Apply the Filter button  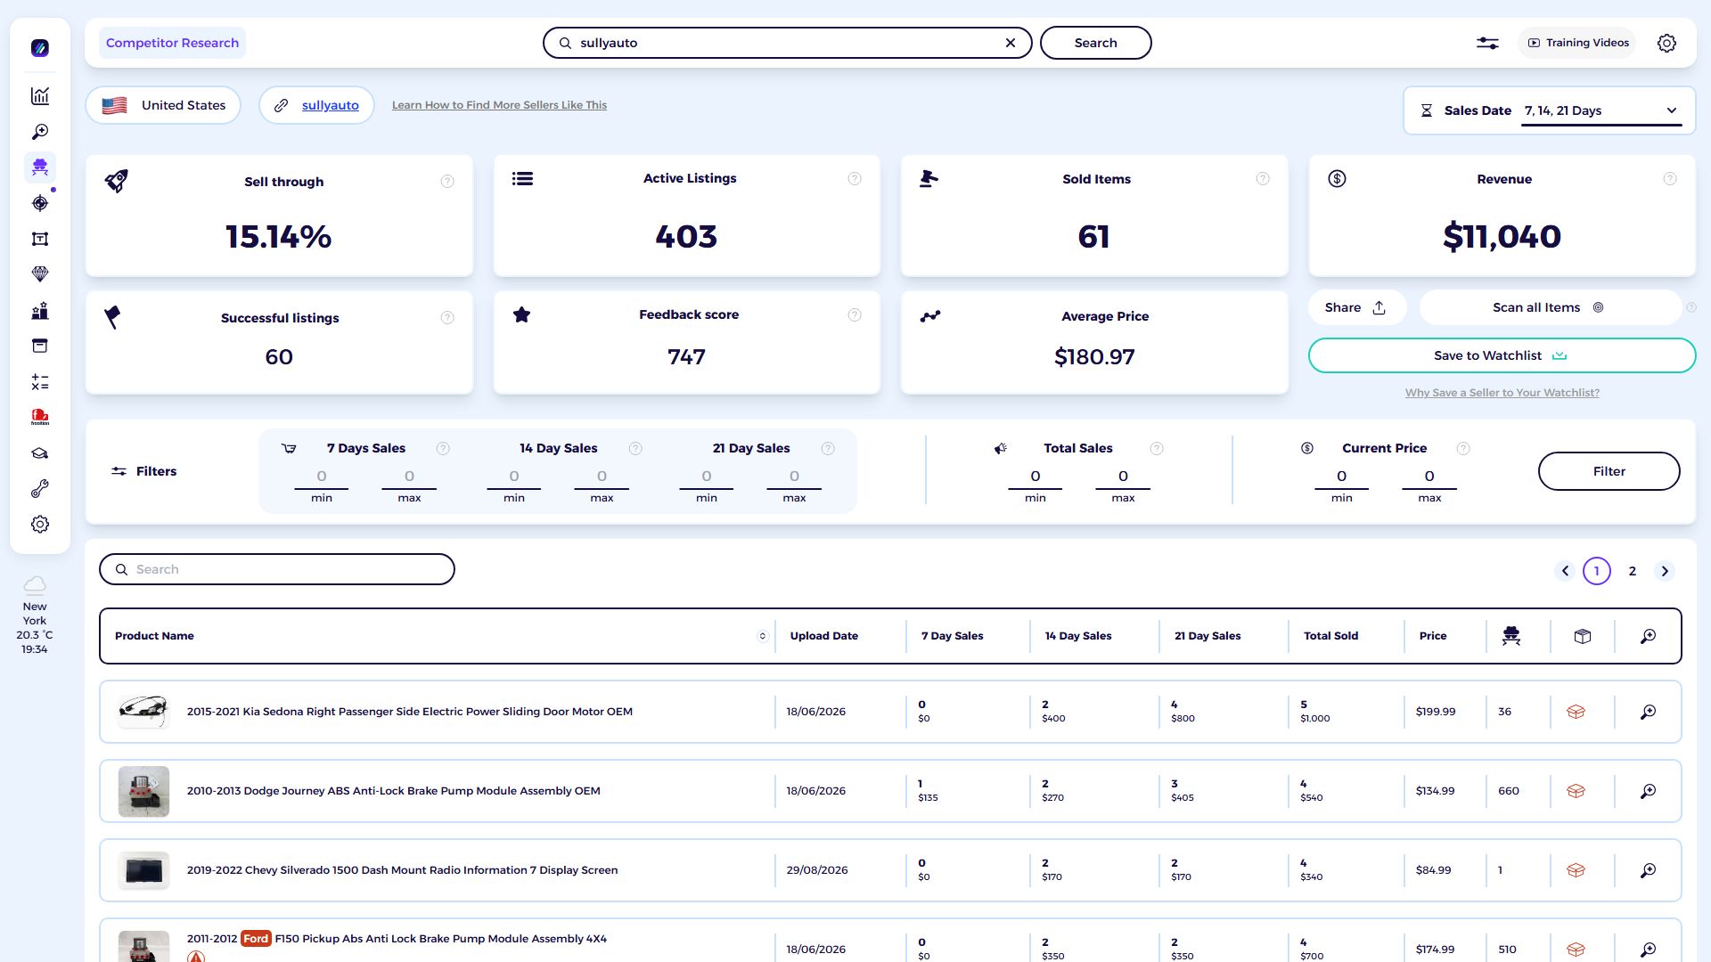coord(1609,471)
